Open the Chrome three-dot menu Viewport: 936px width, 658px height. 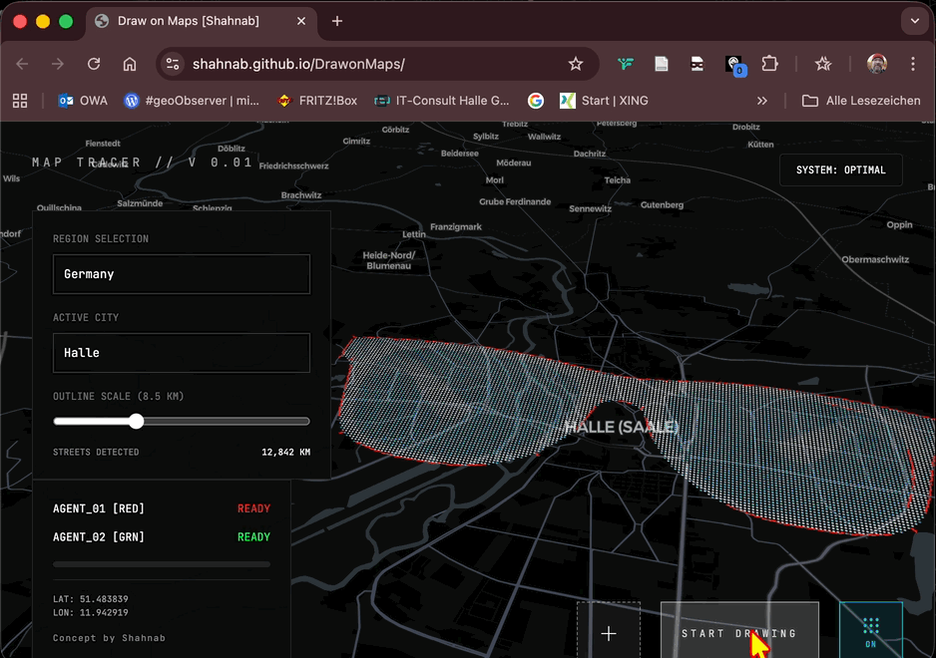point(912,64)
